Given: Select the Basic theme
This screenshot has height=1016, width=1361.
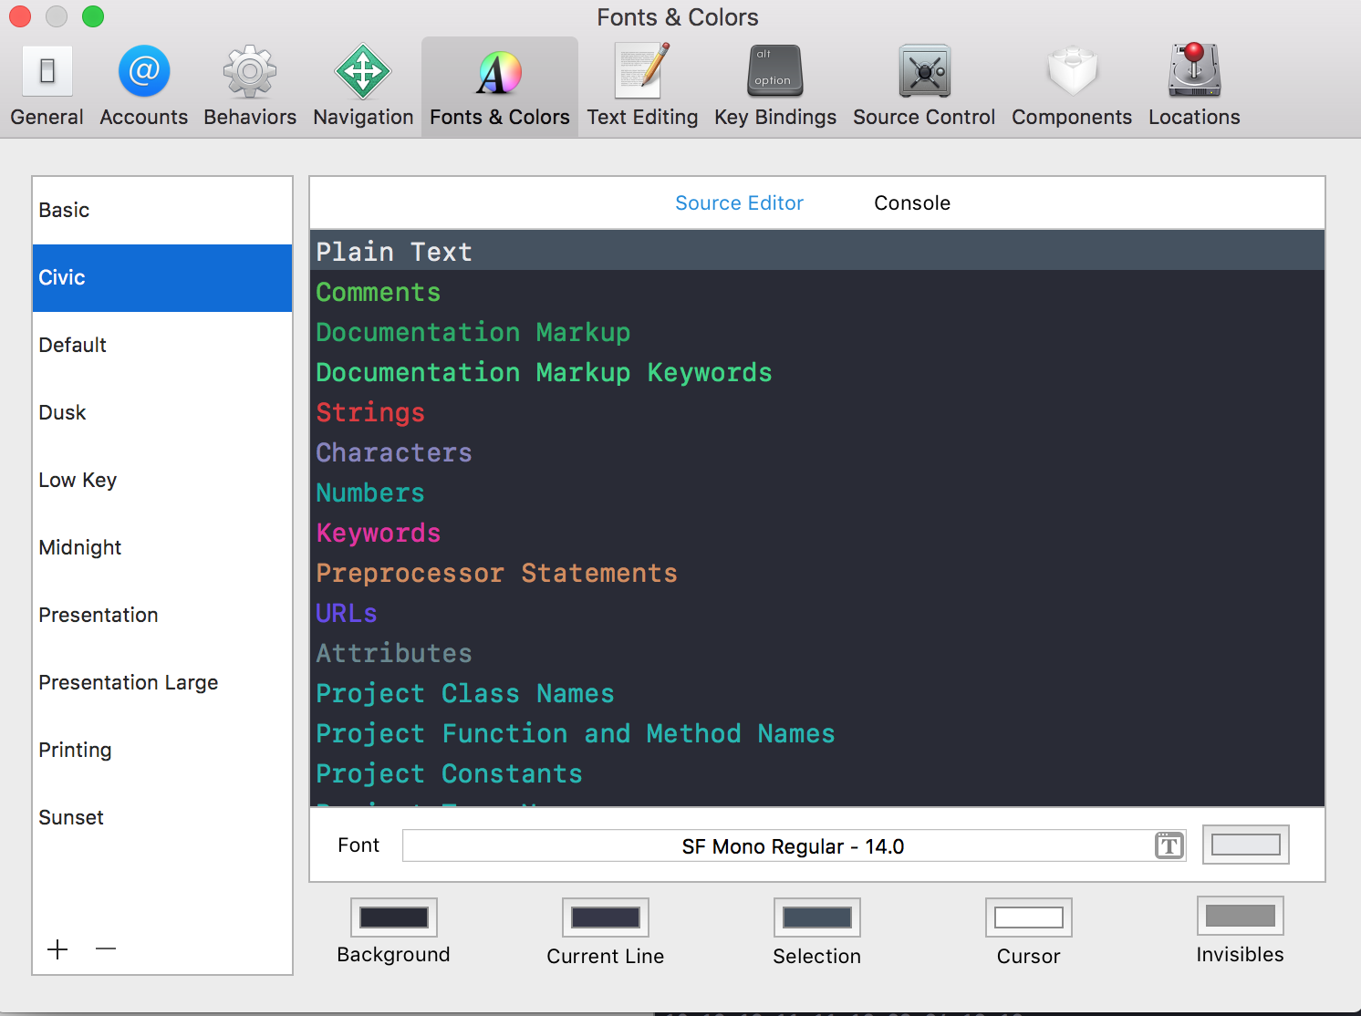Looking at the screenshot, I should pos(162,211).
